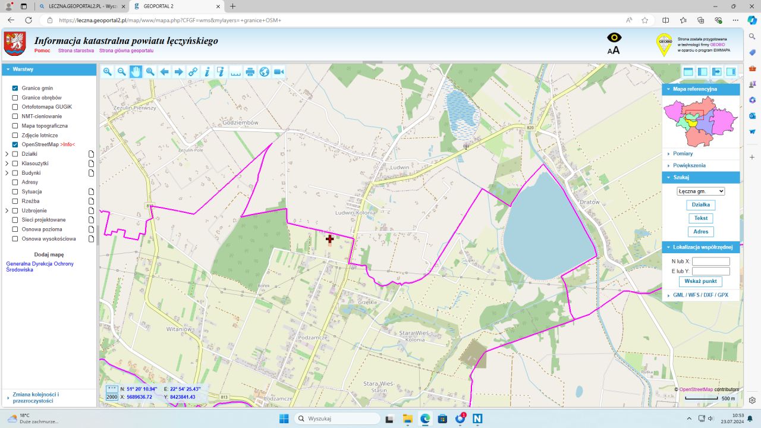Image resolution: width=761 pixels, height=428 pixels.
Task: Click the left-side panel layout icon
Action: tap(703, 72)
